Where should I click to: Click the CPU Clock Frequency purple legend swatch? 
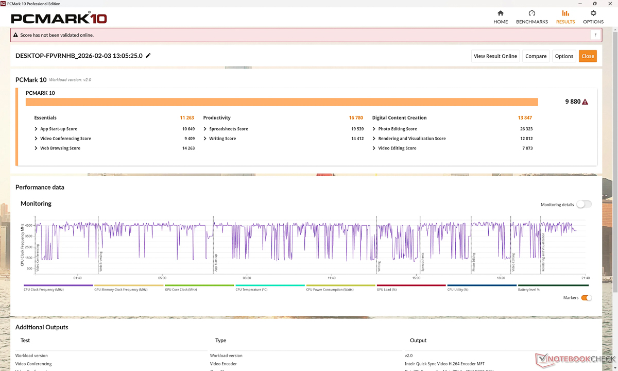[x=58, y=285]
